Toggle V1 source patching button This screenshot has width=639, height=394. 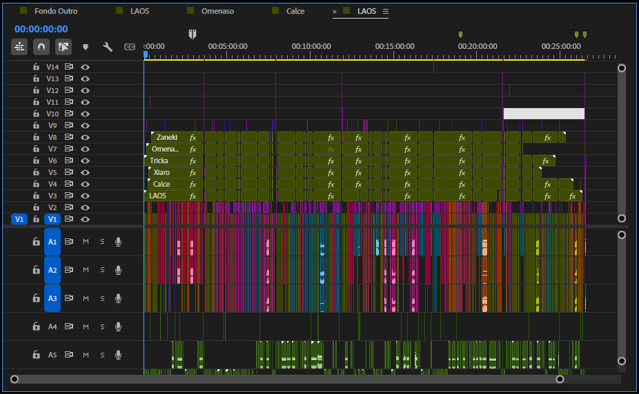click(x=19, y=219)
